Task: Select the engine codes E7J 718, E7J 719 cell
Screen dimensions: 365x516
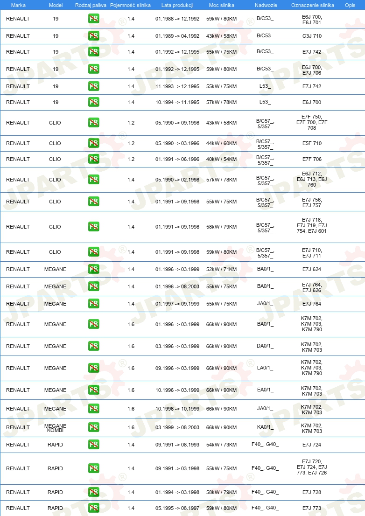Action: [312, 225]
